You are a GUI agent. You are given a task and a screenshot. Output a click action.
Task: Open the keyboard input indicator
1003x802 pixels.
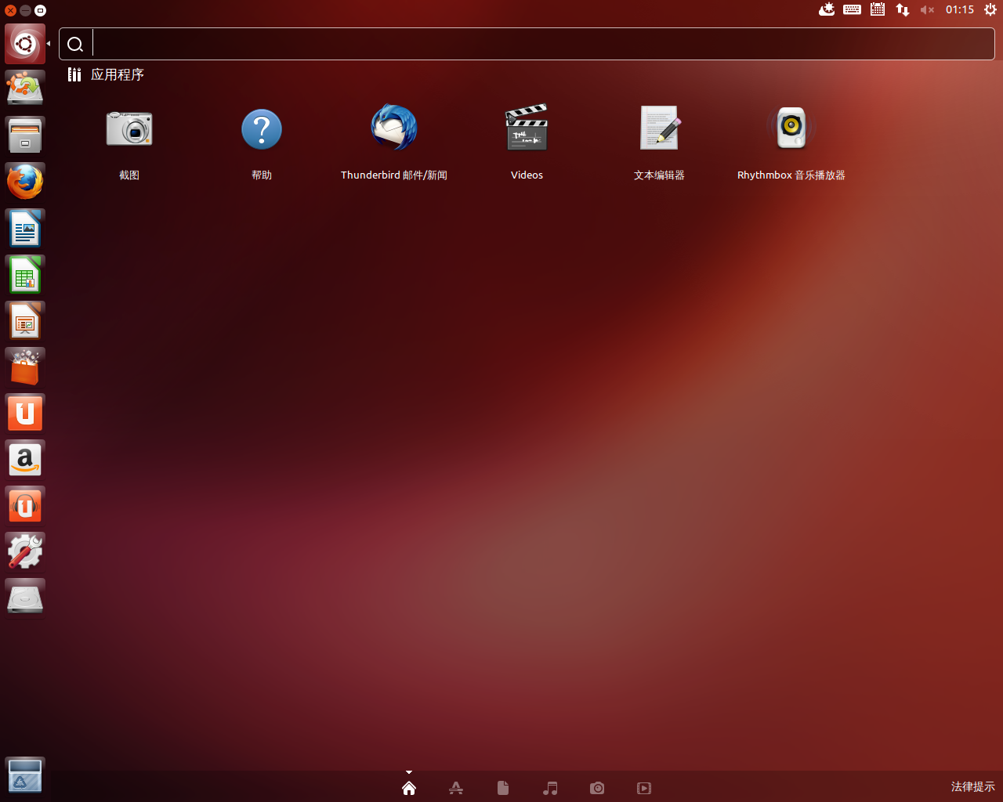click(x=853, y=9)
